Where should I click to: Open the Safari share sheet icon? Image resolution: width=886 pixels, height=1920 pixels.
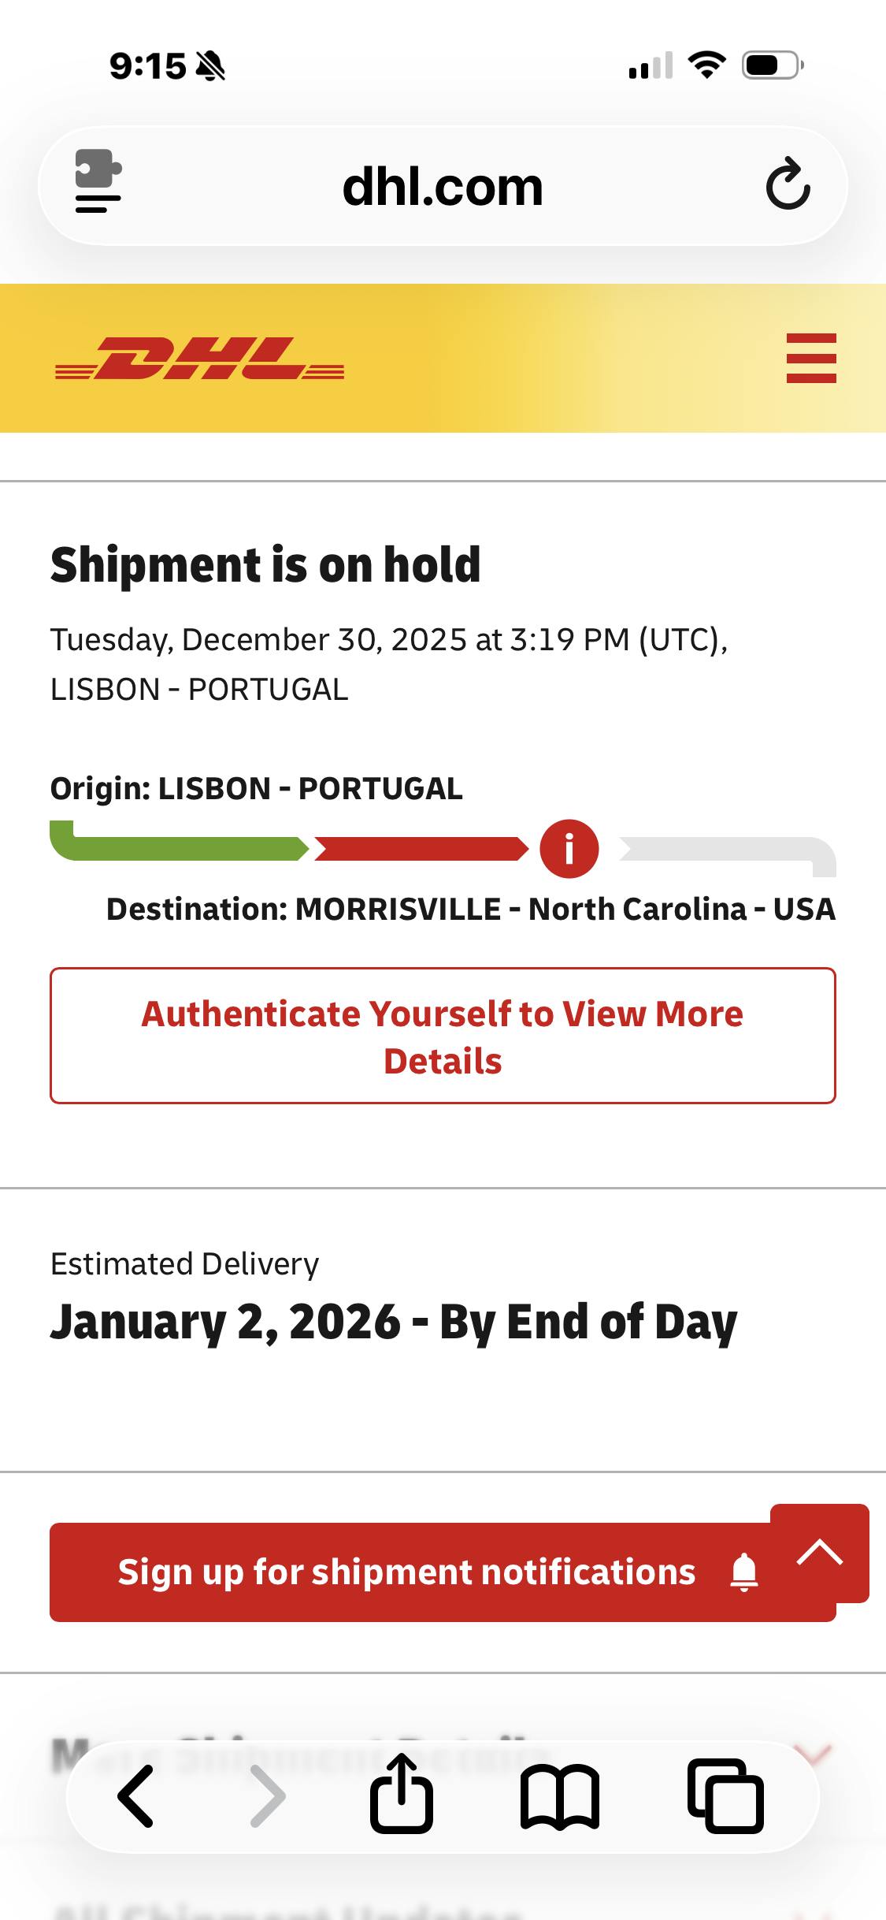(402, 1795)
